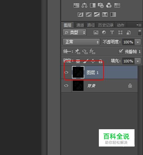Add a Color Lookup adjustment (grid icon)
Screen dimensions: 143x155
(117, 5)
